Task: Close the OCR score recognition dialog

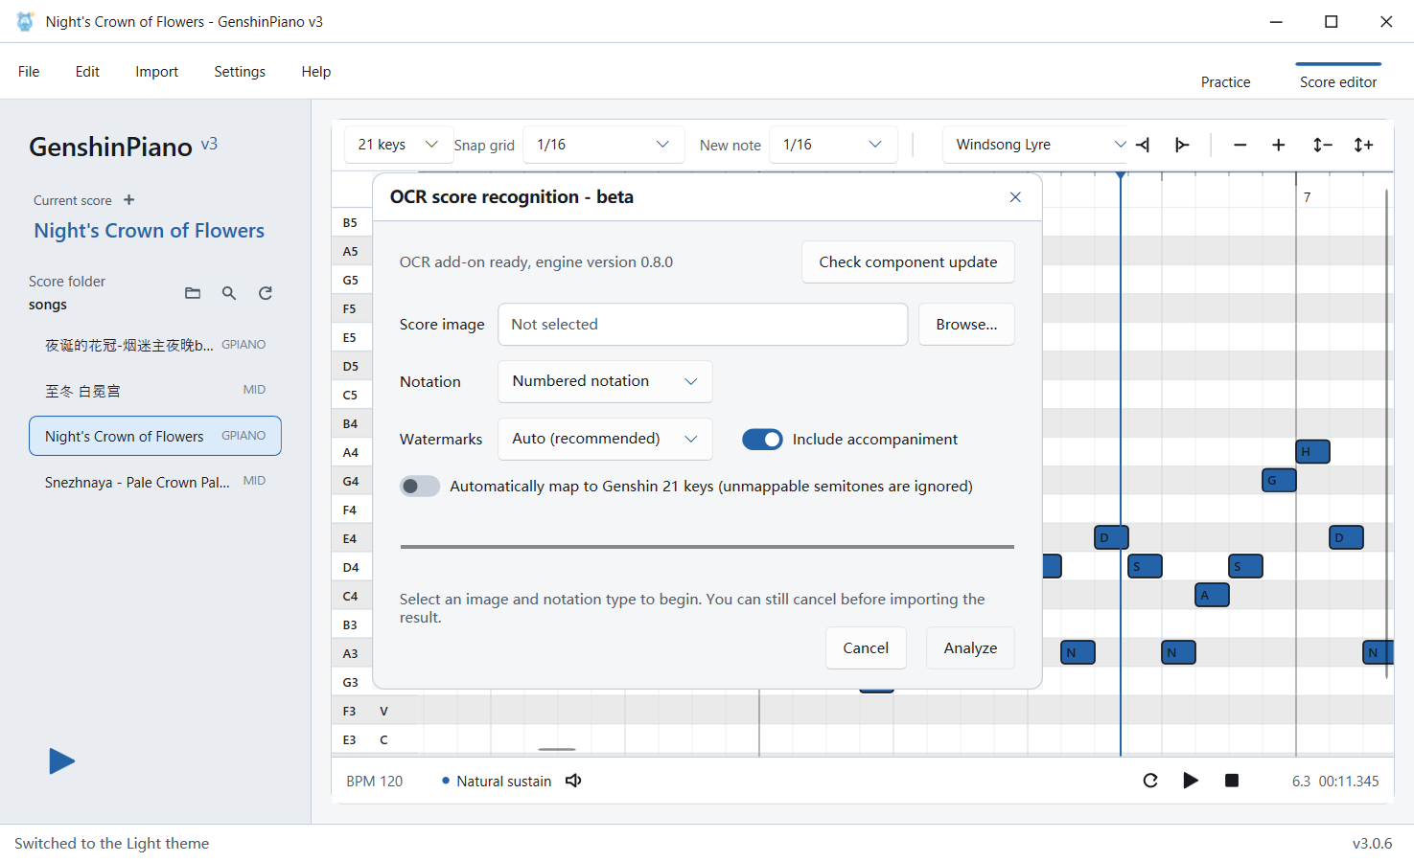Action: click(1015, 197)
